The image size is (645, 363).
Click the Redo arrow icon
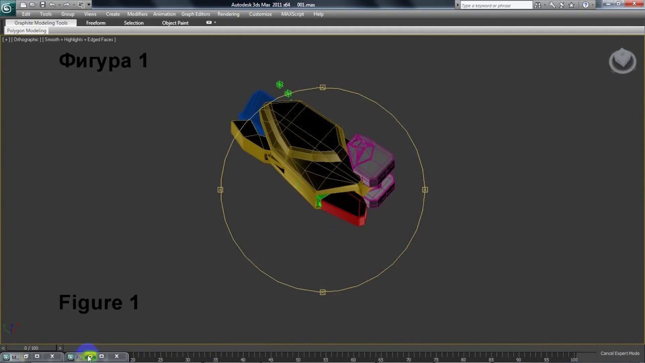pyautogui.click(x=66, y=5)
